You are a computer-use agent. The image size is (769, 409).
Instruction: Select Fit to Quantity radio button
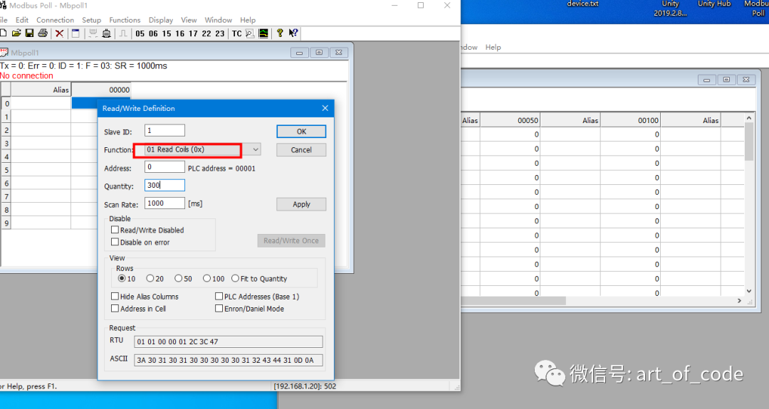(x=236, y=278)
